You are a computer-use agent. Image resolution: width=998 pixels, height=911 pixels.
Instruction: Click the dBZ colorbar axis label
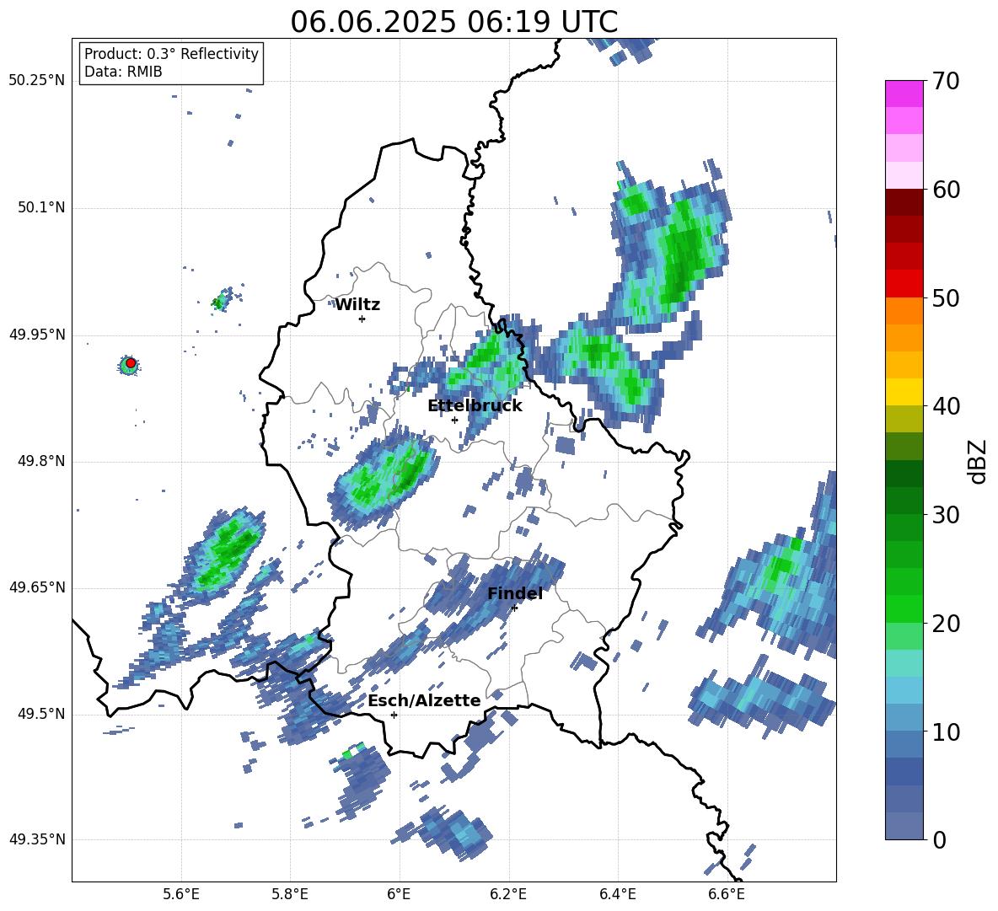979,461
